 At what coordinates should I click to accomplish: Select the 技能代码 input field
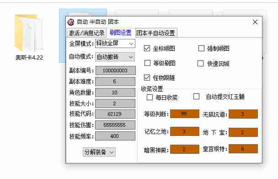pos(115,114)
